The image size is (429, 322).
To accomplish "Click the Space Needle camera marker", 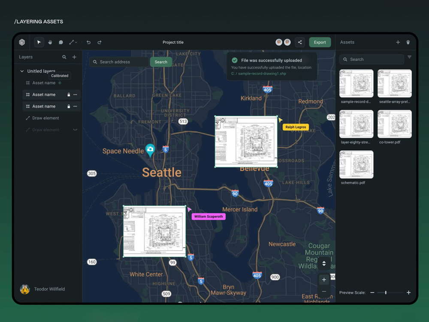I will point(150,150).
